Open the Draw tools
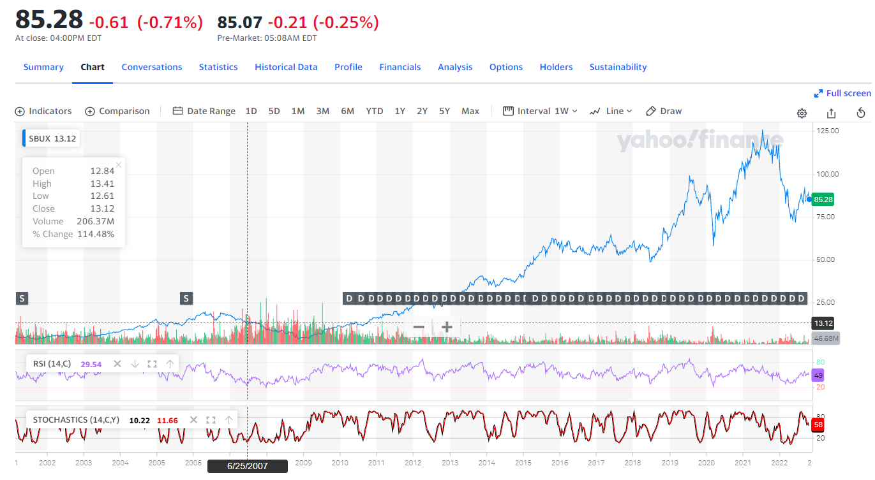 [664, 111]
